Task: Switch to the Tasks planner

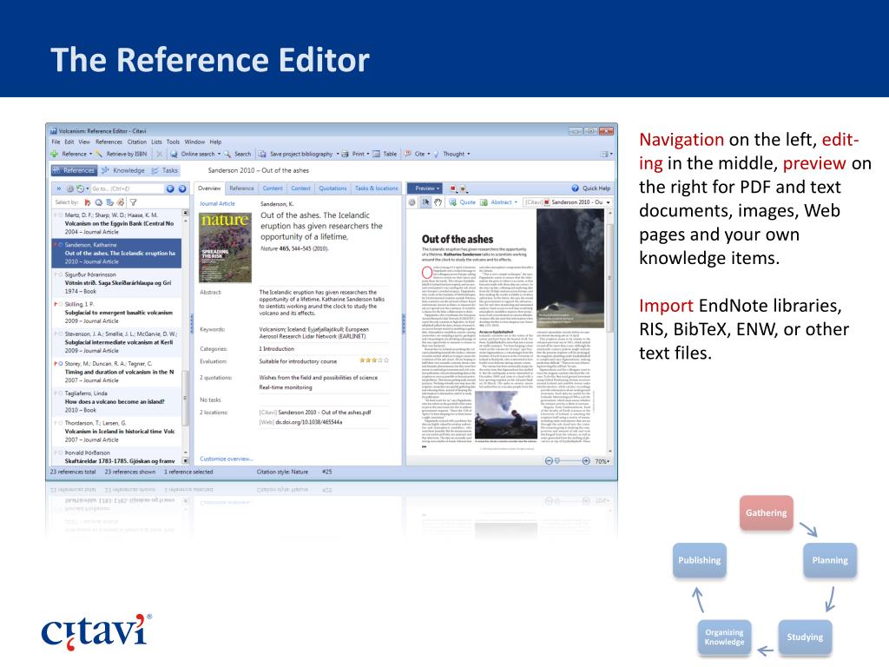Action: click(165, 170)
